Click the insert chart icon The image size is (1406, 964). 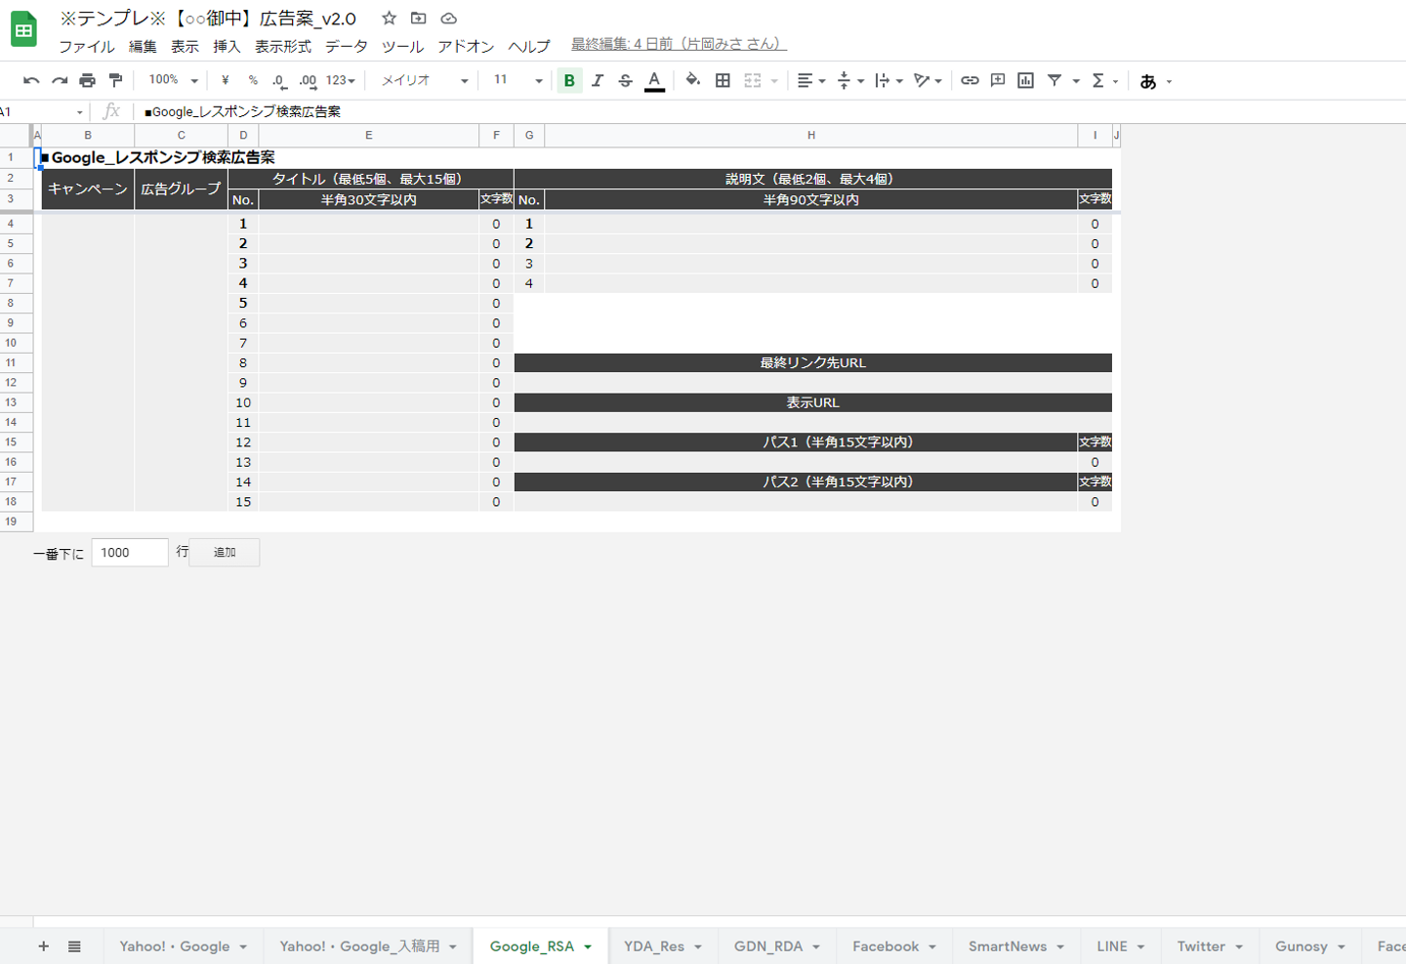pos(1025,81)
